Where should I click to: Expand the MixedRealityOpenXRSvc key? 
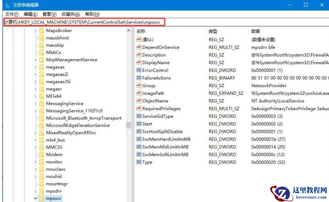[35, 133]
